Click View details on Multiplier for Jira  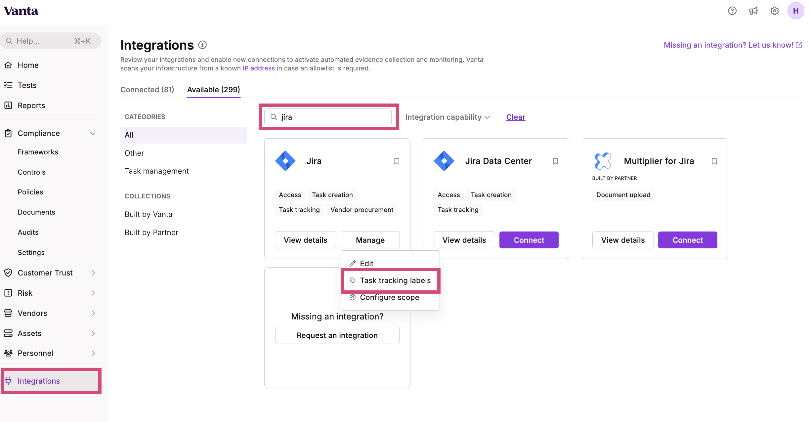(623, 240)
